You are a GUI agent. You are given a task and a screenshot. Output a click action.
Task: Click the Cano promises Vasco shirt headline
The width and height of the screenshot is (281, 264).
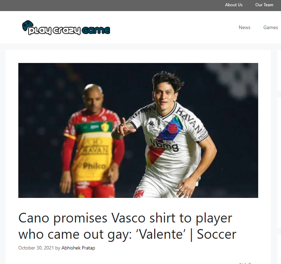tap(128, 226)
